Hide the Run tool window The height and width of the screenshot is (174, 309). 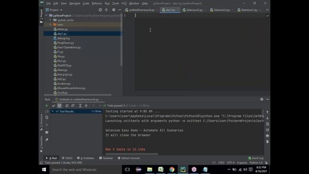267,99
